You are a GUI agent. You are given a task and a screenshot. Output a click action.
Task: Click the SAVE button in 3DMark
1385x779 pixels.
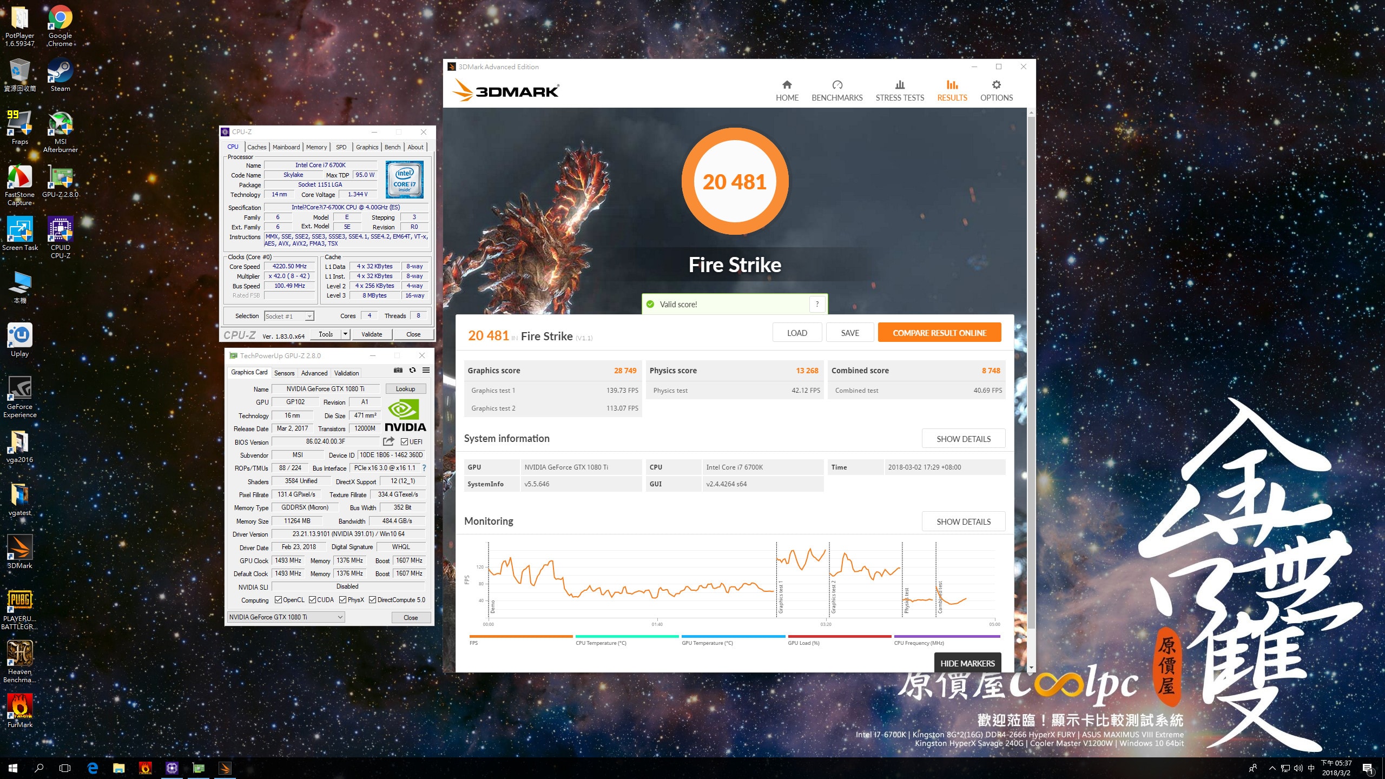850,333
